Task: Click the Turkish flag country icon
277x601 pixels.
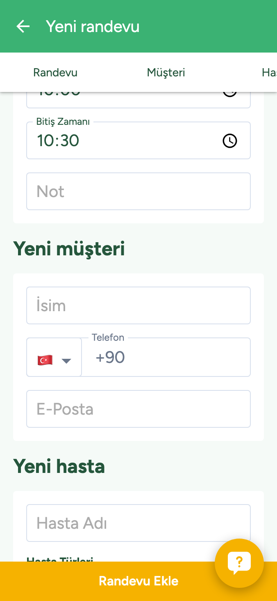Action: (x=45, y=360)
